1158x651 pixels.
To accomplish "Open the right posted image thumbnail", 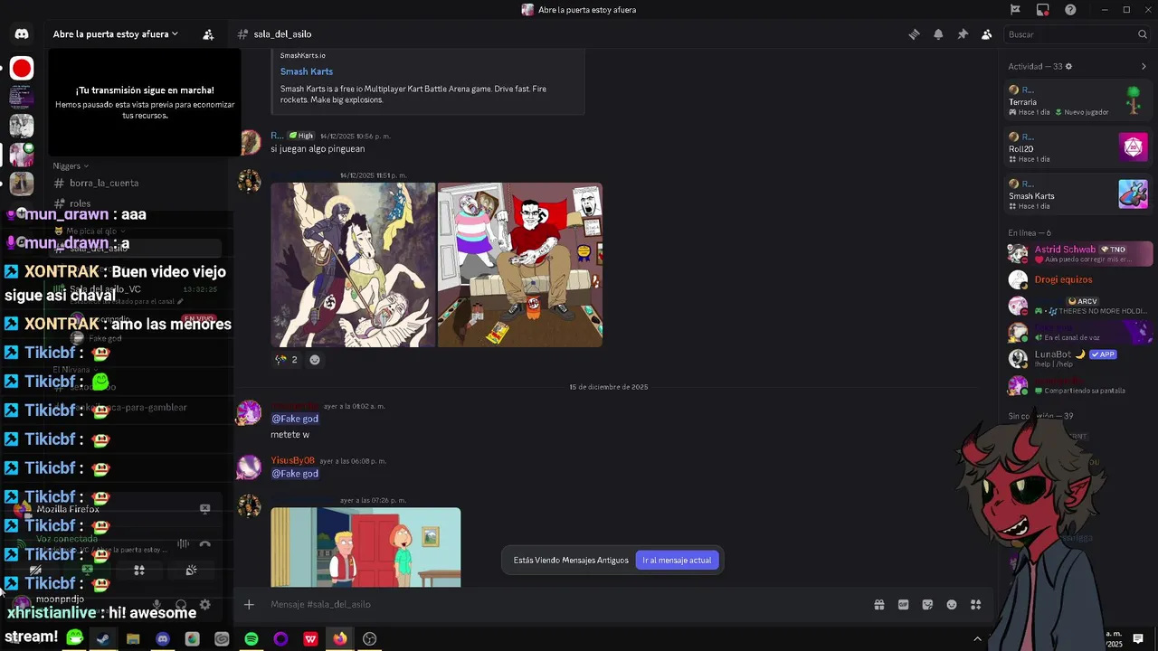I will tap(520, 265).
